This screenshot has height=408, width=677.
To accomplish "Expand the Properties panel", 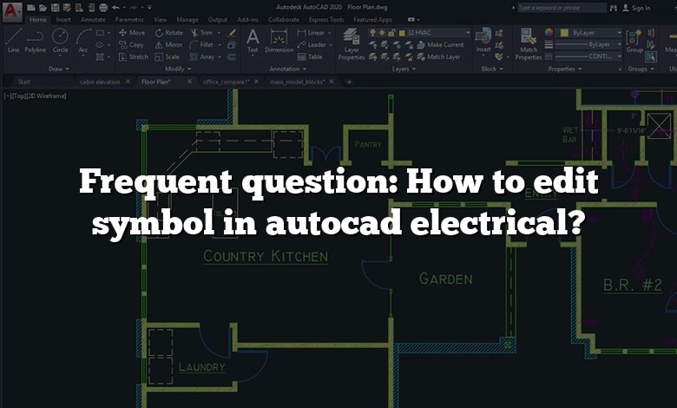I will click(565, 69).
